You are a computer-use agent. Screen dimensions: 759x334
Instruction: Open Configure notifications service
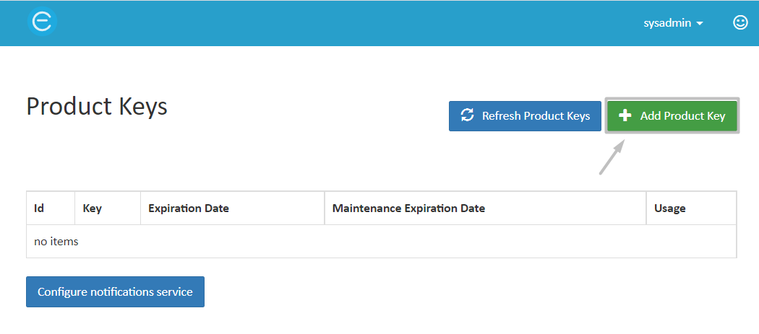click(x=115, y=292)
